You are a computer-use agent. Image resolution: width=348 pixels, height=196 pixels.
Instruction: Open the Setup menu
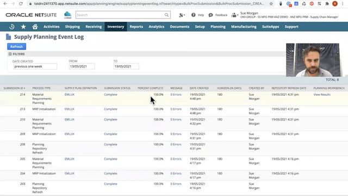click(x=200, y=27)
